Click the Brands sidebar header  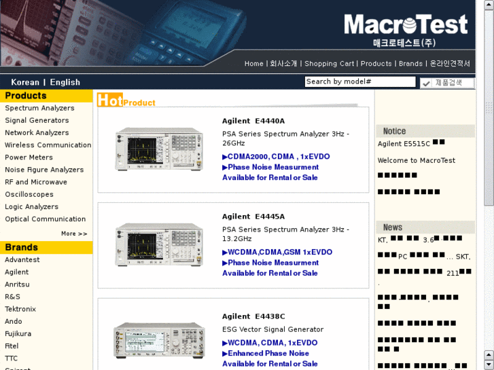pos(46,248)
